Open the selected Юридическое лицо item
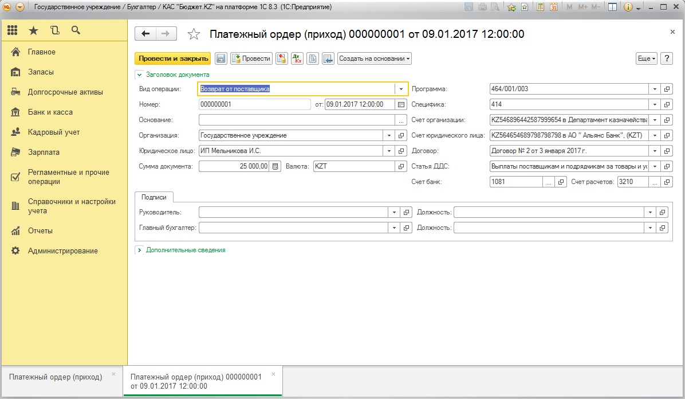685x399 pixels. [401, 151]
